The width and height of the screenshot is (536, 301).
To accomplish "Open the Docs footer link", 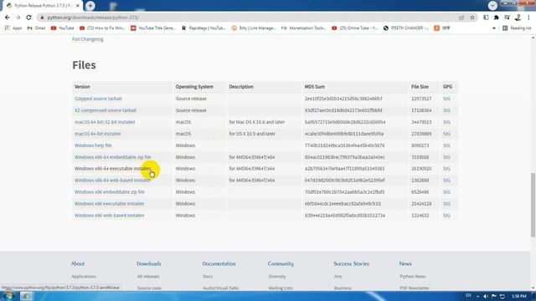I will pos(208,277).
